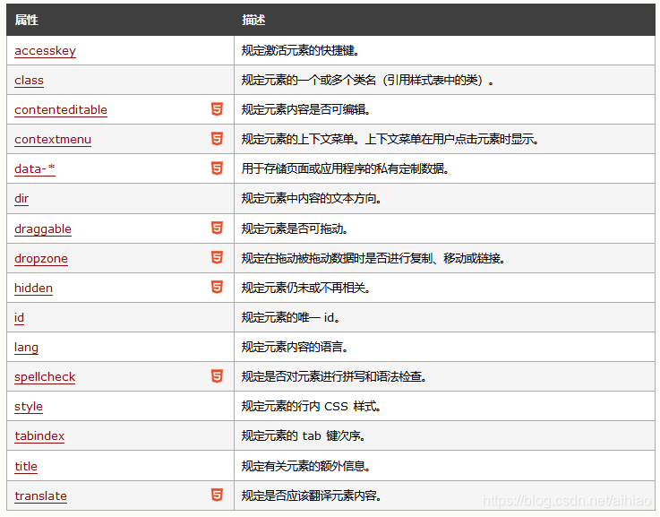Click the HTML5 icon beside dropzone
The image size is (660, 517).
click(217, 257)
